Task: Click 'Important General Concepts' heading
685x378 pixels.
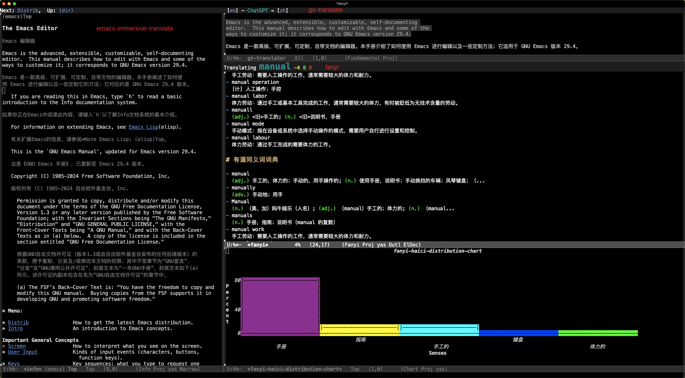Action: pos(40,340)
